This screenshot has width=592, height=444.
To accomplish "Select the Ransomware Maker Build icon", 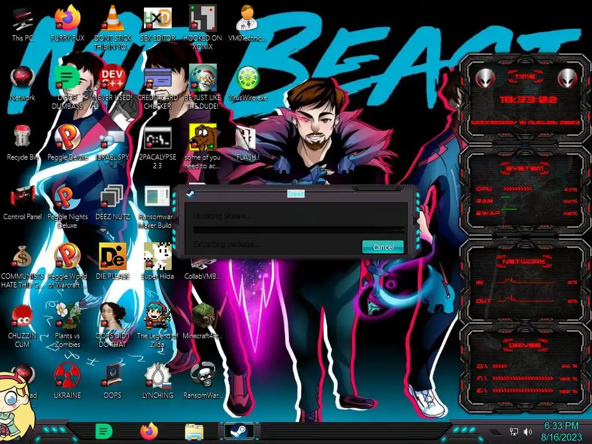I will pyautogui.click(x=156, y=207).
